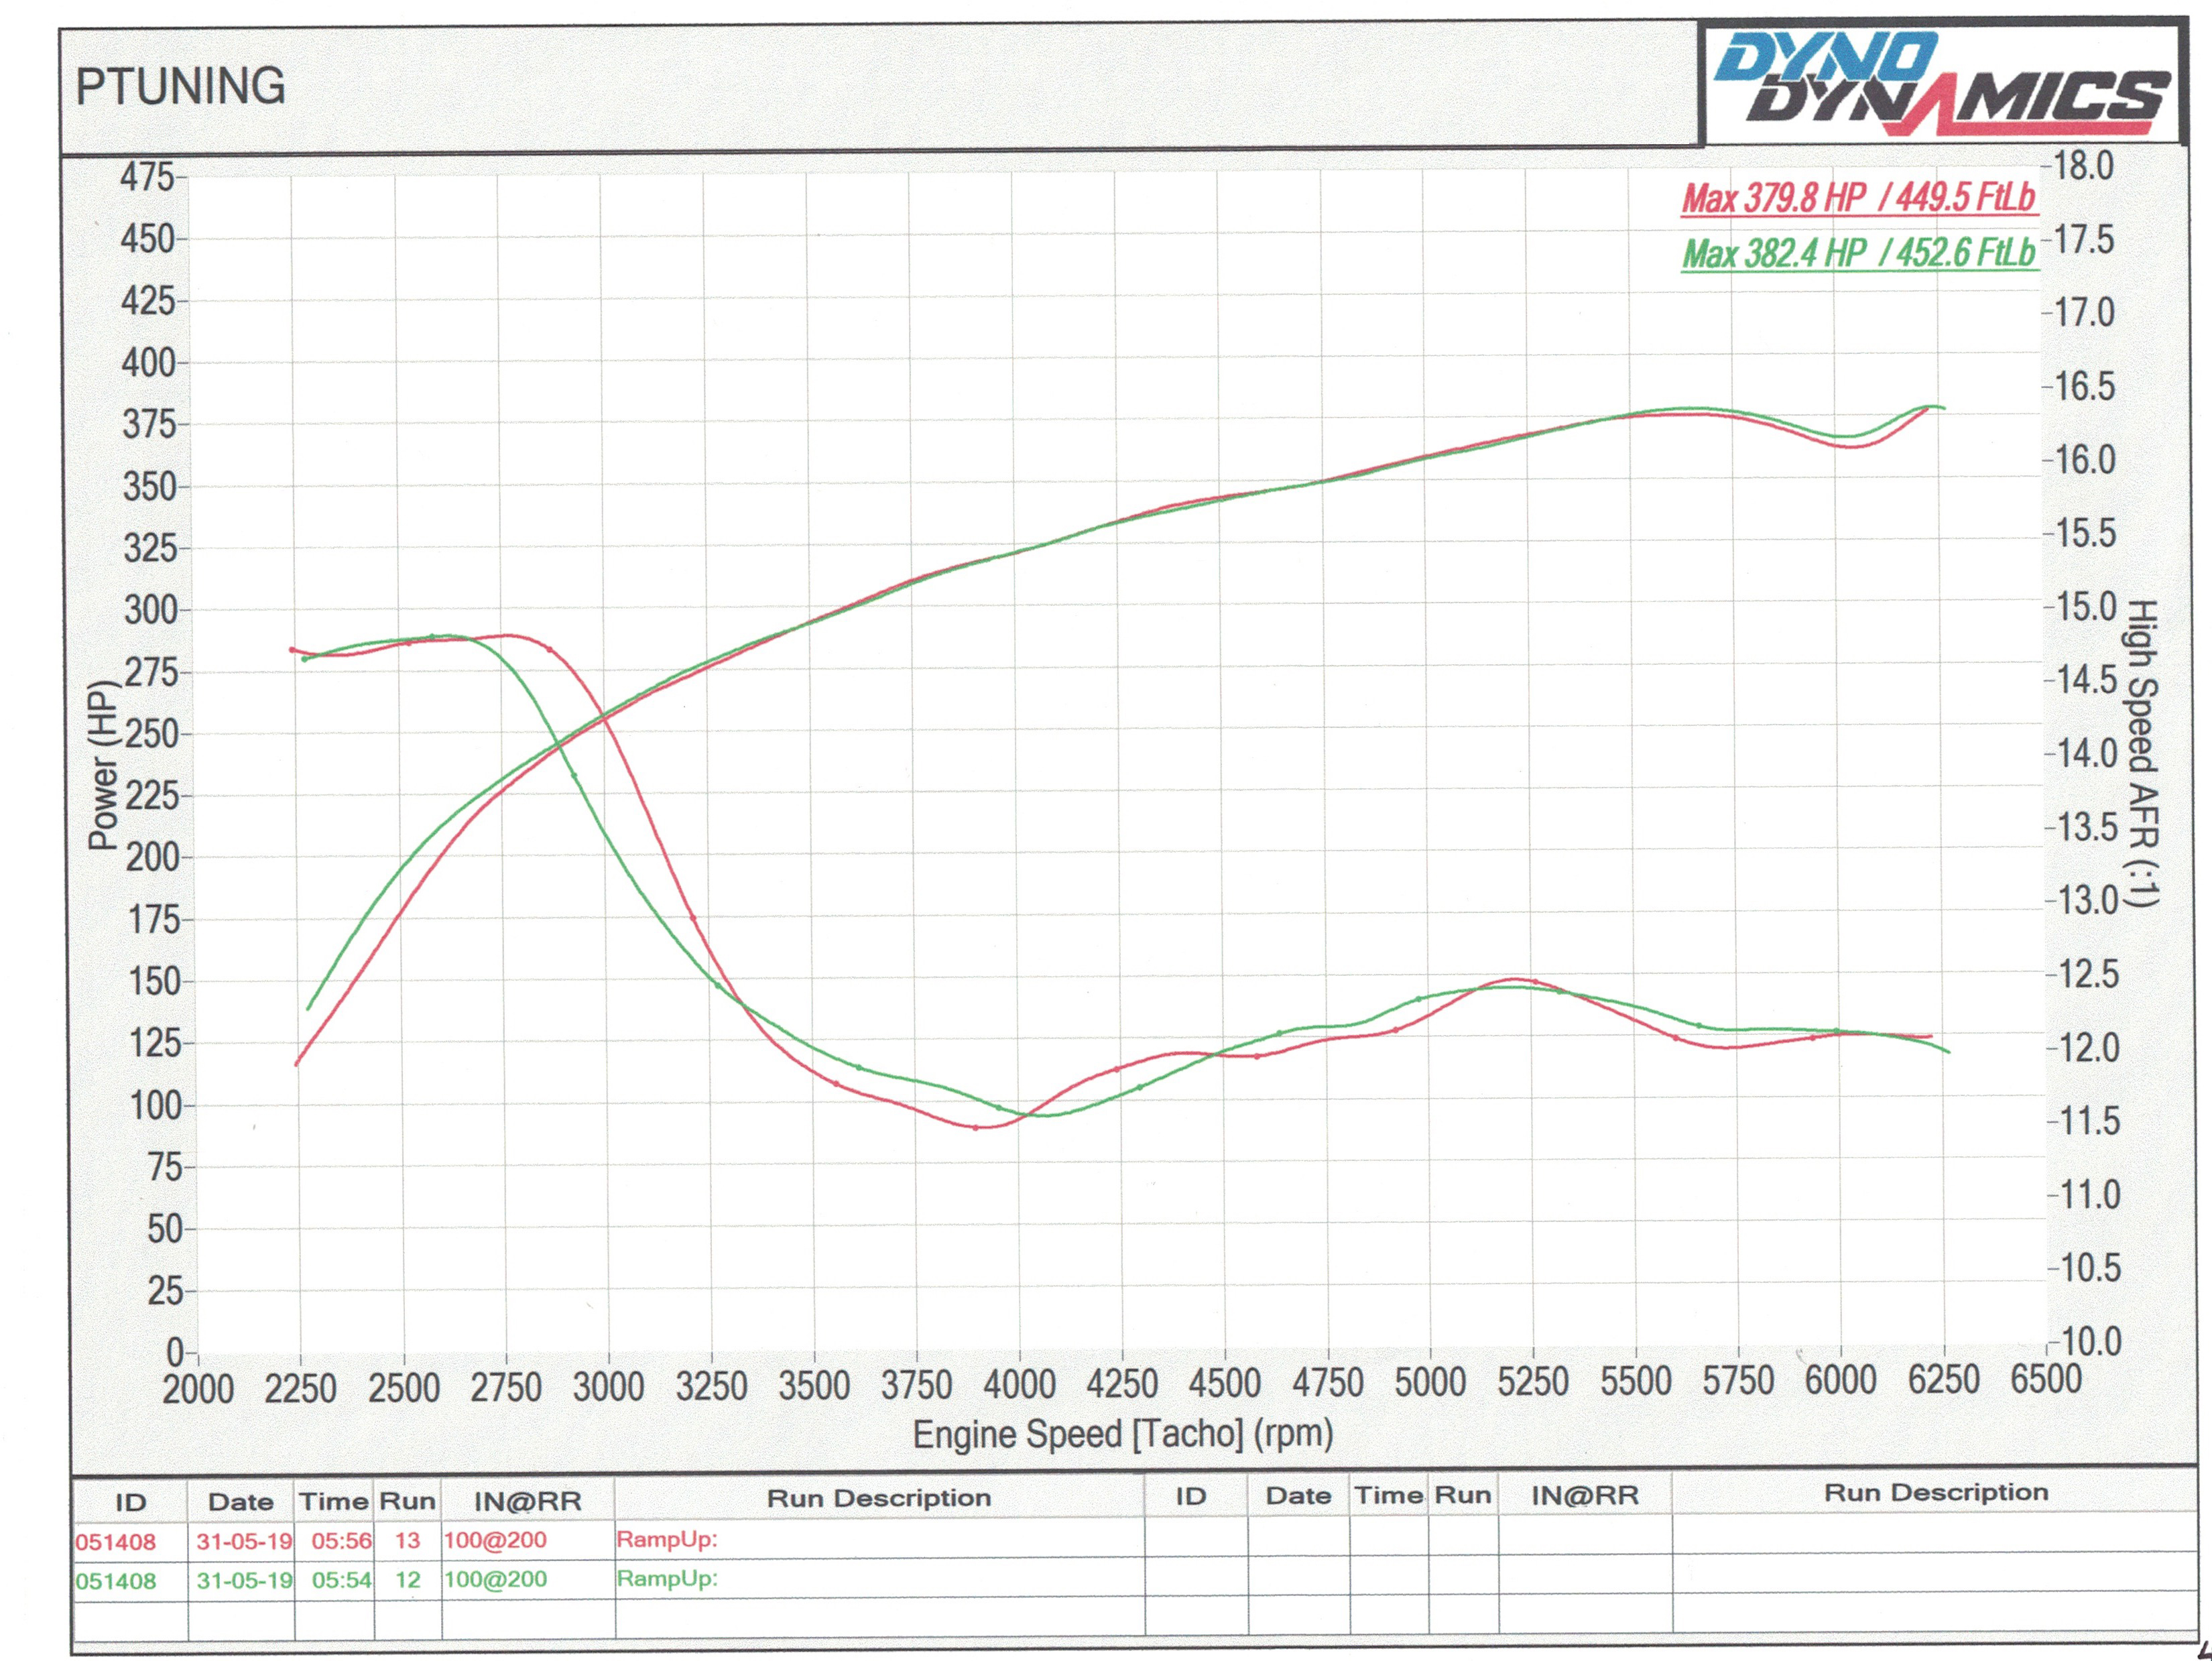This screenshot has width=2212, height=1661.
Task: Click the 6500 rpm axis tick label
Action: [2046, 1379]
